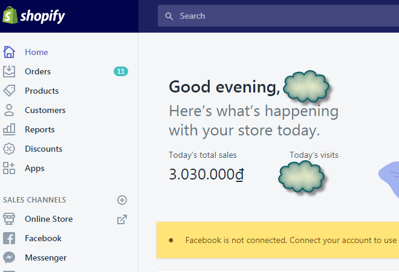The height and width of the screenshot is (272, 399).
Task: Select the Facebook sales channel
Action: [x=43, y=238]
